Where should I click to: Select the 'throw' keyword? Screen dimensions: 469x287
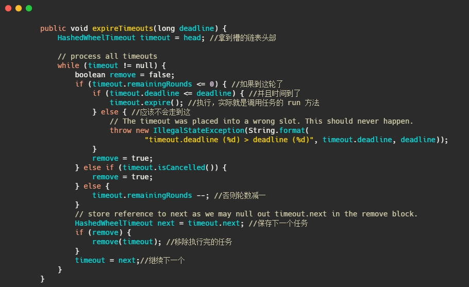pyautogui.click(x=121, y=130)
